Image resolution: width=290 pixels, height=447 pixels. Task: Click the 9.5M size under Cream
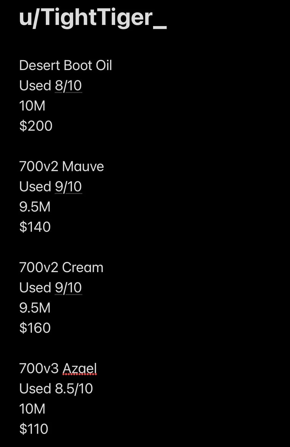(35, 308)
